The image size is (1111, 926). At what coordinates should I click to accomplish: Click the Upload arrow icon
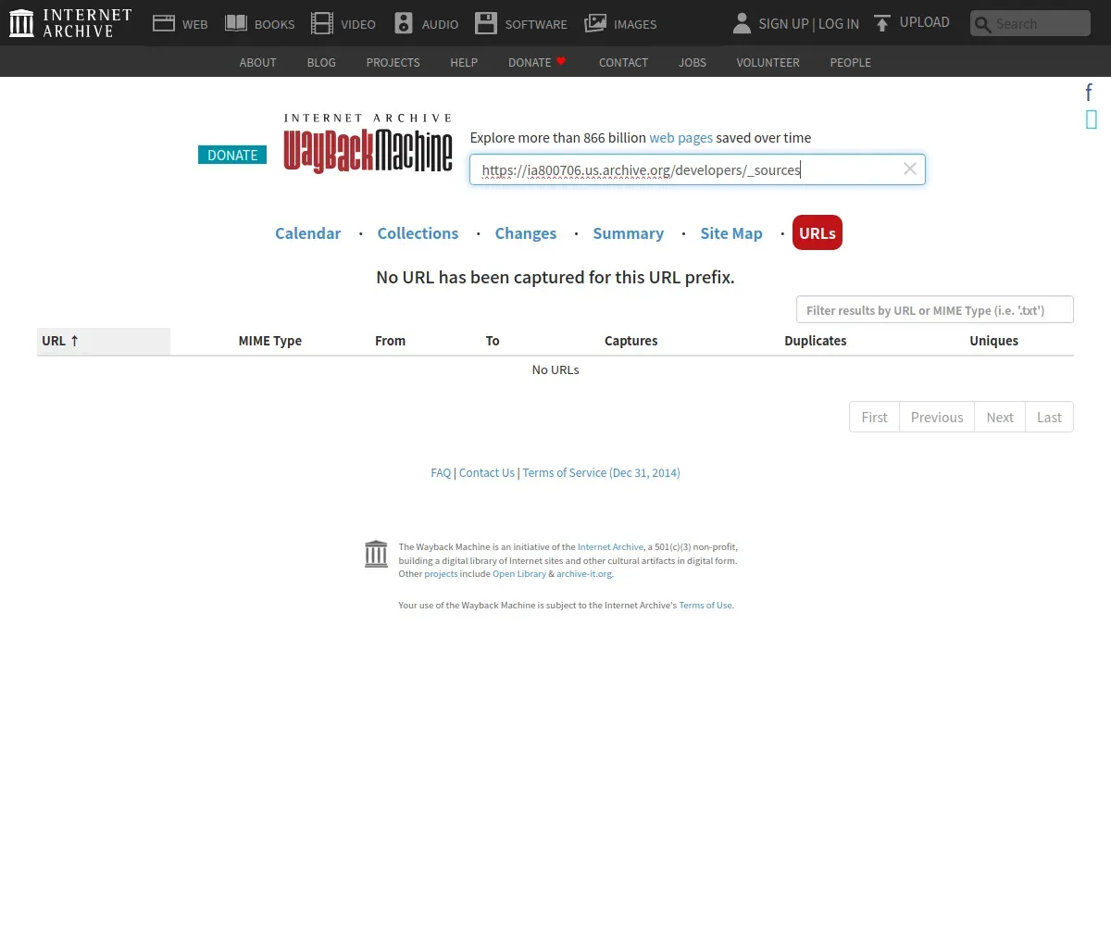coord(882,23)
